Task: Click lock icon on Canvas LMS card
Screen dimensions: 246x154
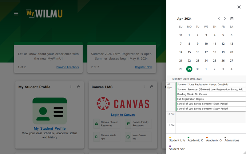Action: point(152,87)
